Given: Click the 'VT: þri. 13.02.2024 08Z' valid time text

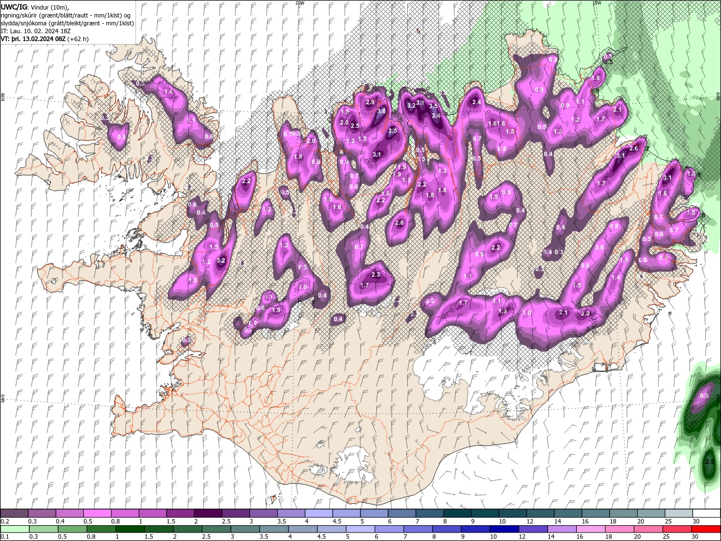Looking at the screenshot, I should (33, 39).
